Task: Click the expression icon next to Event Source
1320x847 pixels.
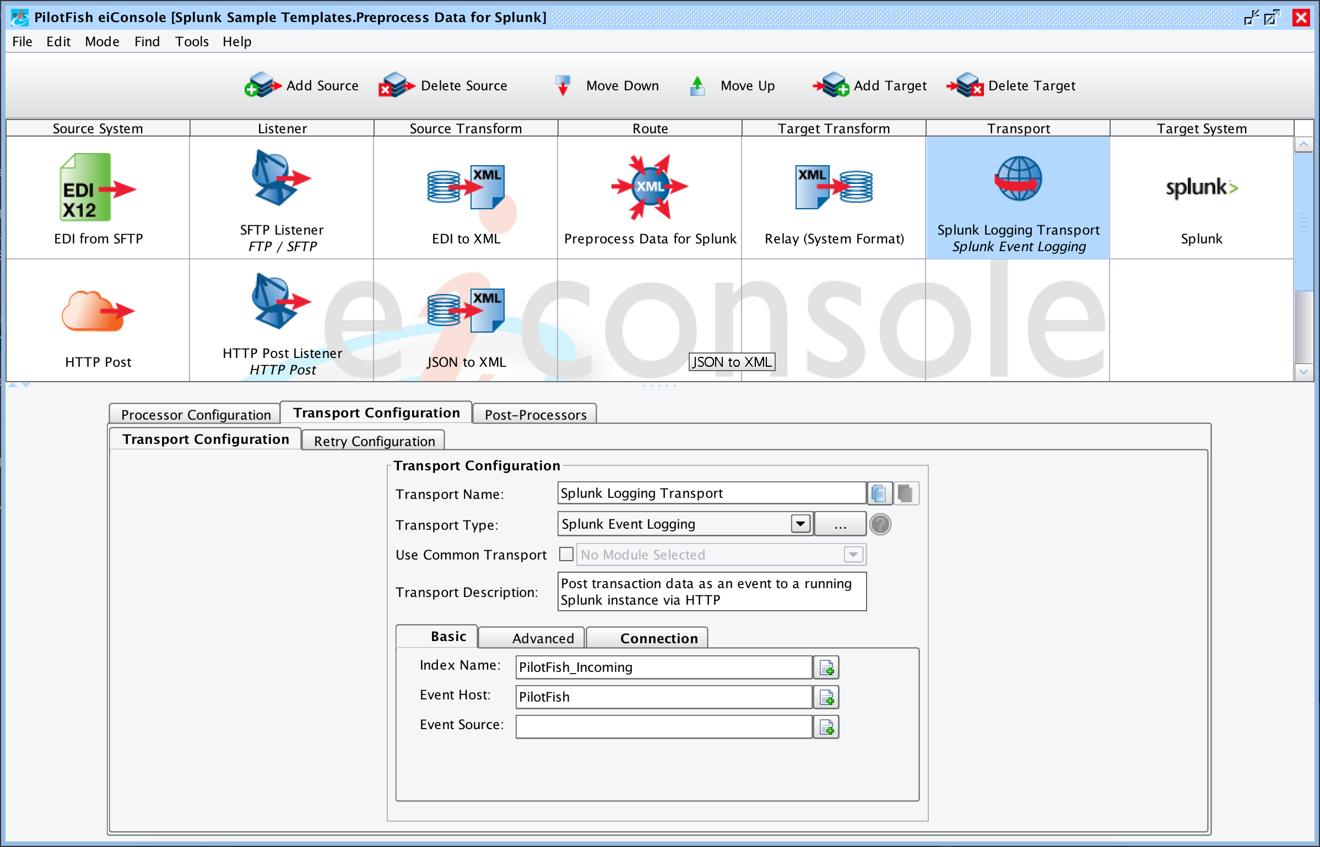Action: tap(826, 727)
